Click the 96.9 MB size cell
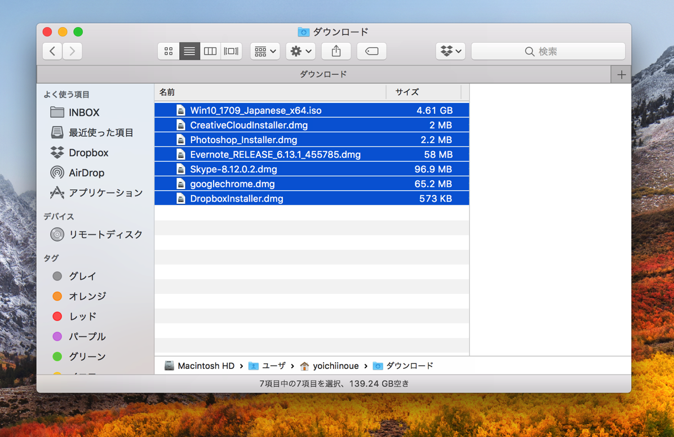 [x=433, y=170]
